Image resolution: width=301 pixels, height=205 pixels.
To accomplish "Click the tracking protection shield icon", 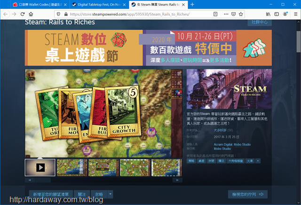I will point(58,14).
